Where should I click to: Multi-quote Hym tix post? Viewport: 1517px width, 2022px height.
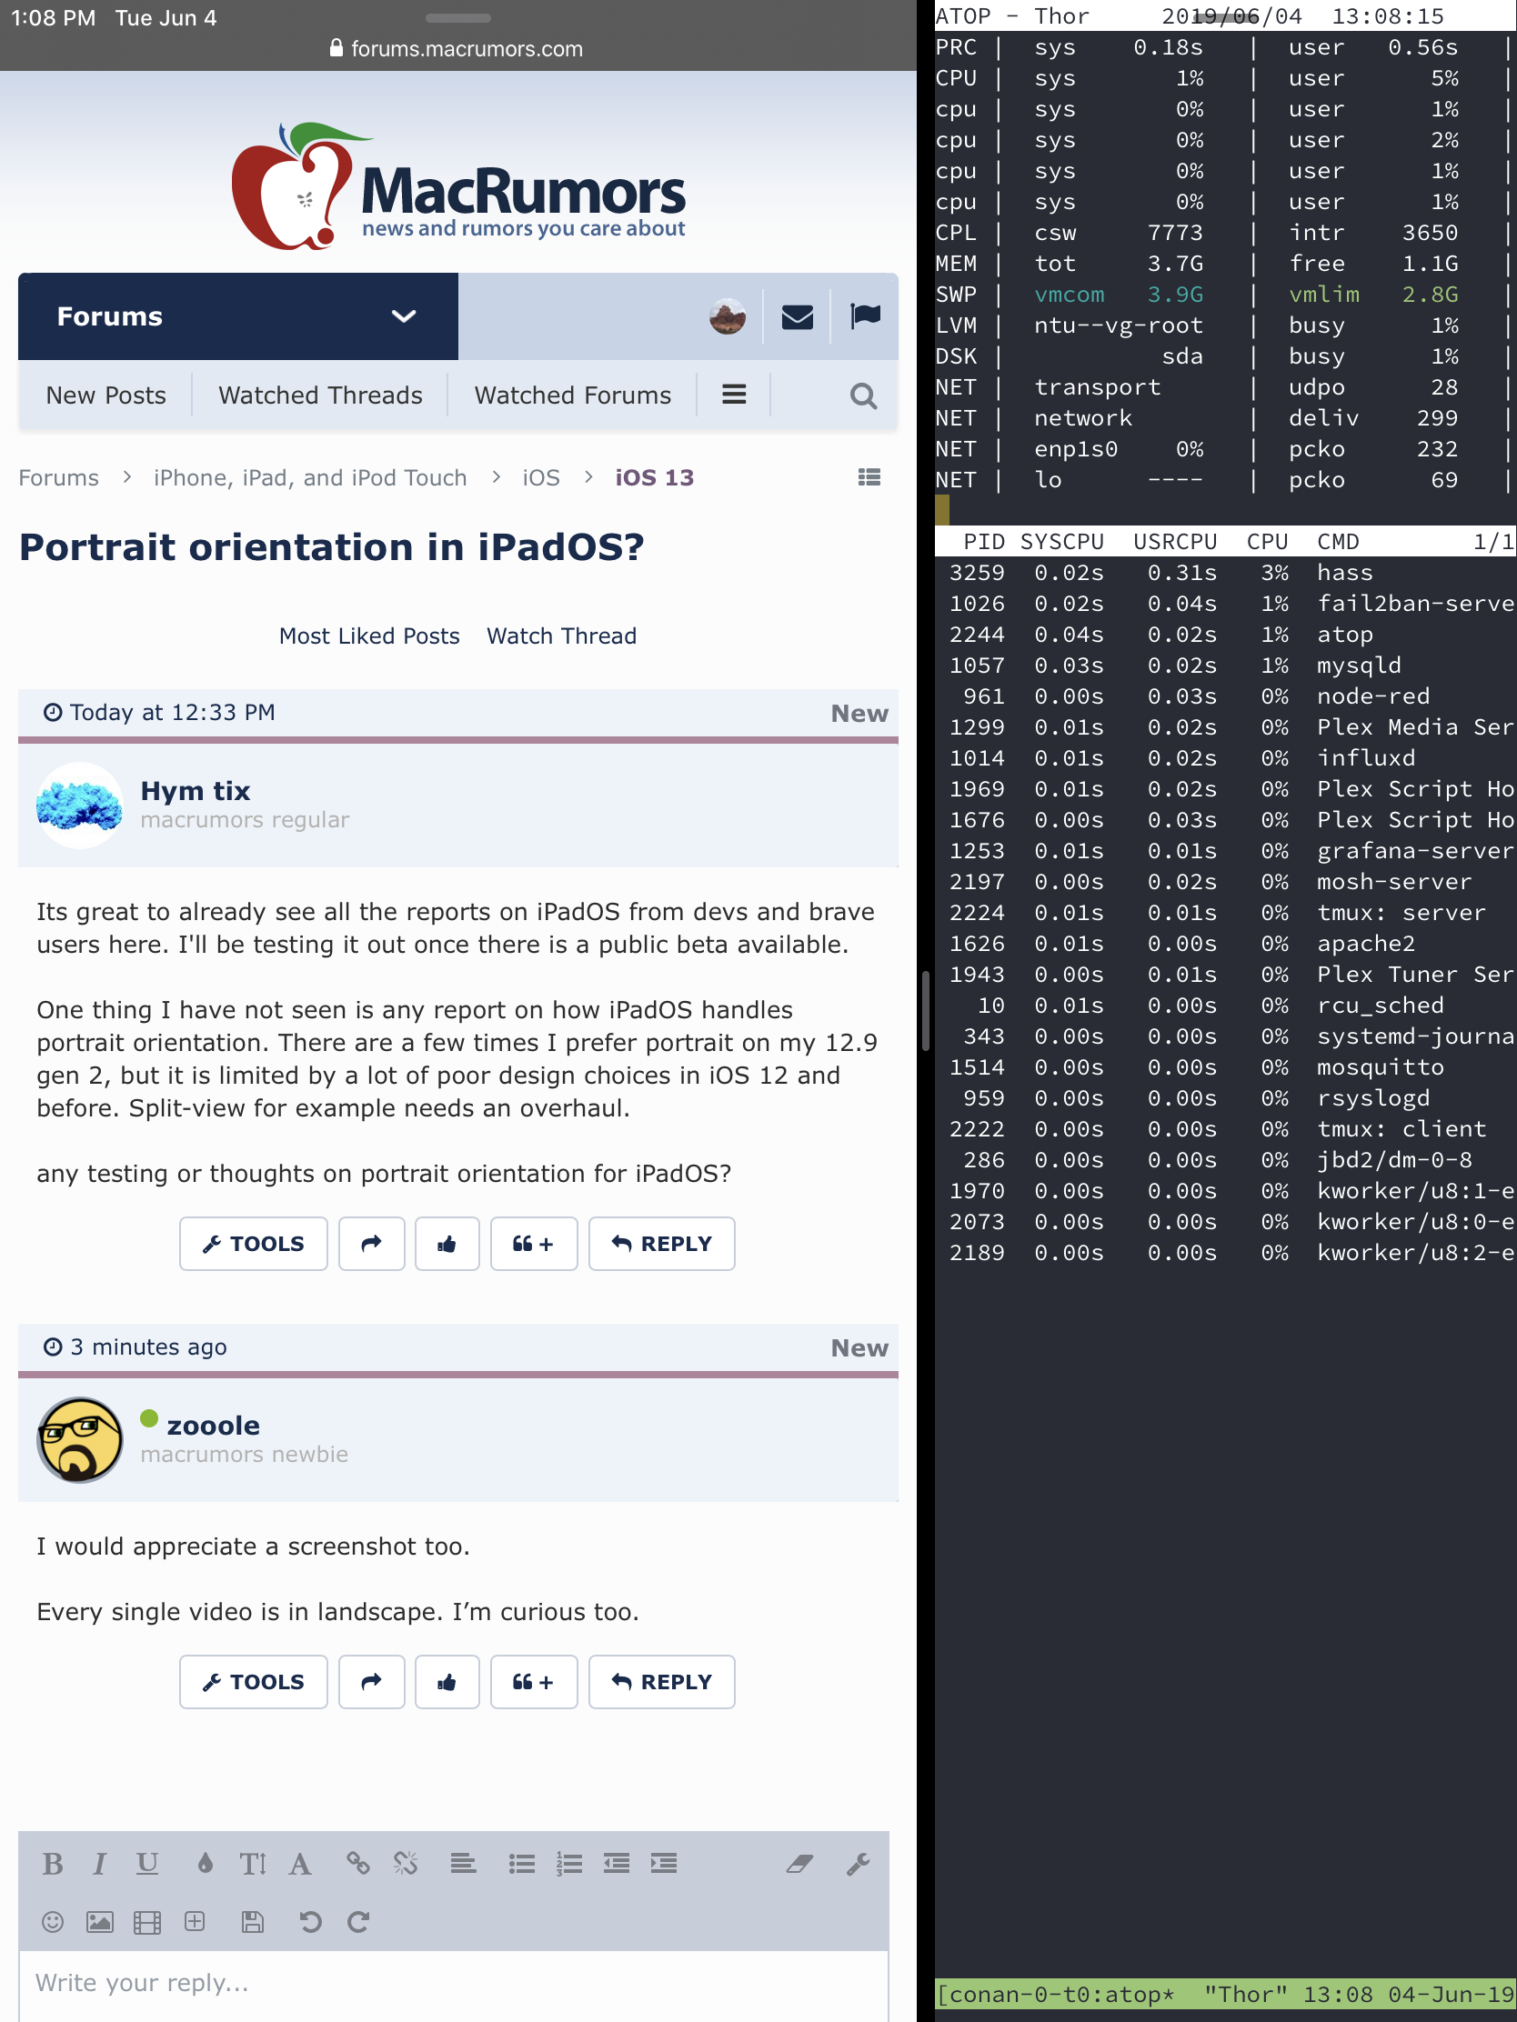click(534, 1244)
